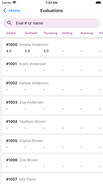This screenshot has height=184, width=103.
Task: Select the Running column header
Action: coord(87,33)
